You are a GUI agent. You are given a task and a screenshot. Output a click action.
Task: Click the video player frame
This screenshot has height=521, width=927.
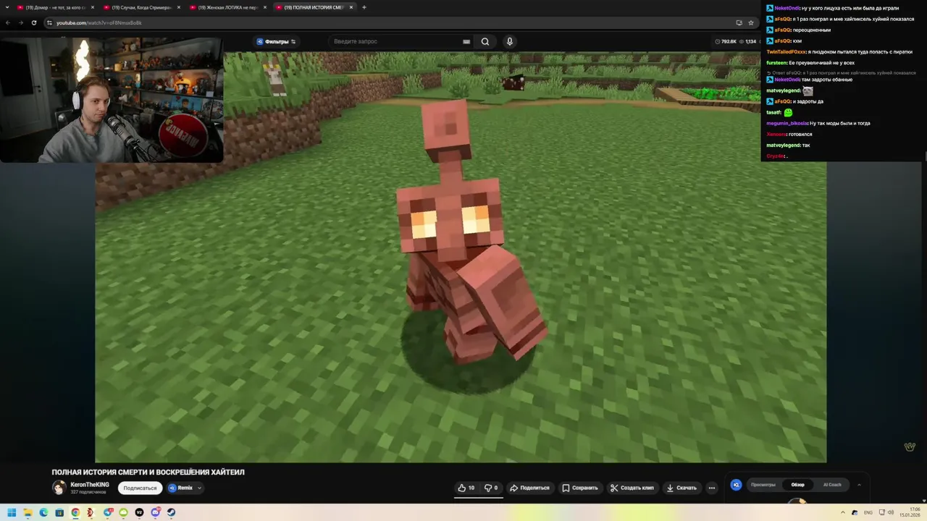(461, 257)
